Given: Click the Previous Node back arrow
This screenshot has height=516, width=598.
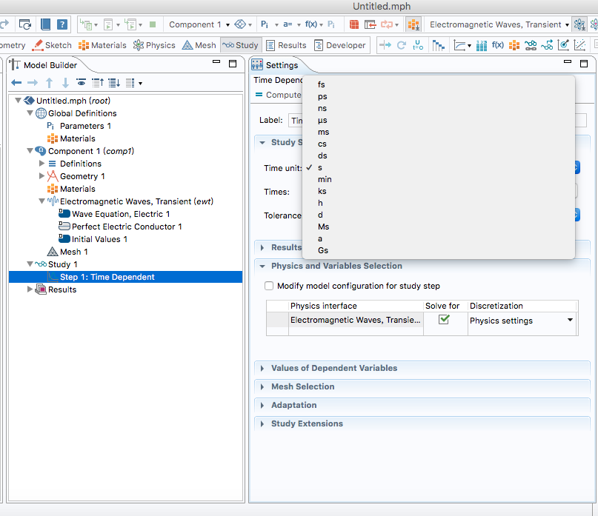Looking at the screenshot, I should [x=16, y=82].
